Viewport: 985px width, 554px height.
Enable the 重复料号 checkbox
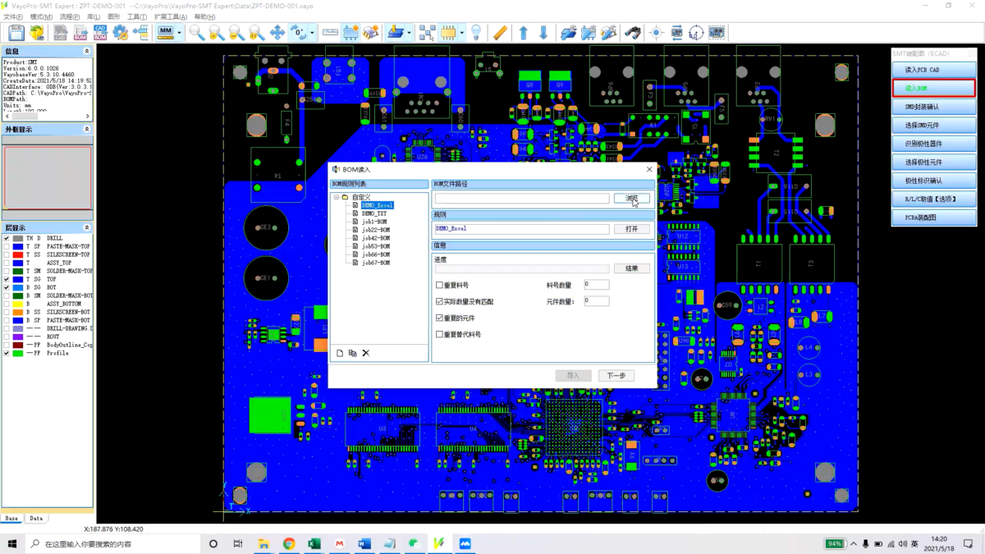tap(439, 286)
